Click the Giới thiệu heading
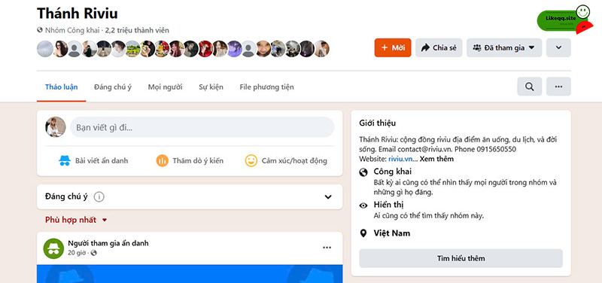602x283 pixels. click(x=378, y=123)
